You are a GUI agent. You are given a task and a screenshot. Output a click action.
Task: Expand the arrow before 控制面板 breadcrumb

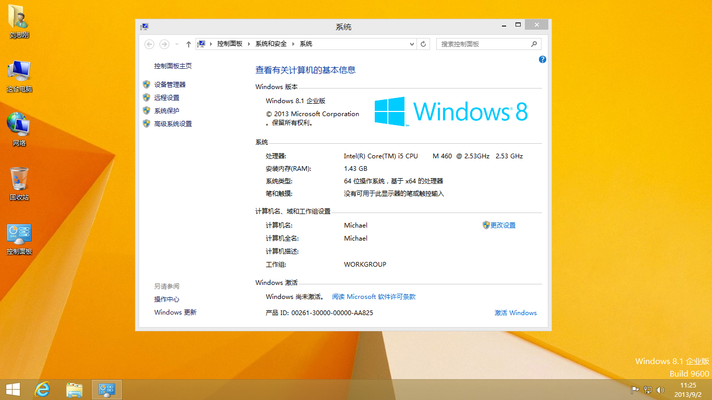click(211, 44)
